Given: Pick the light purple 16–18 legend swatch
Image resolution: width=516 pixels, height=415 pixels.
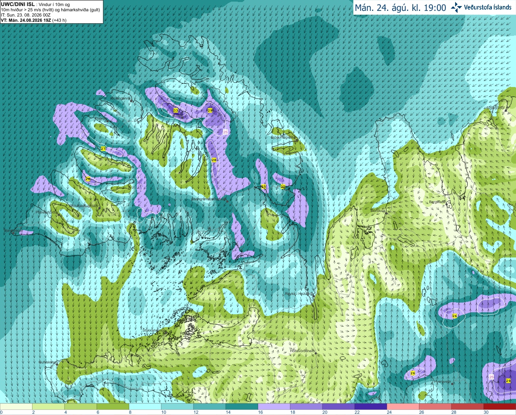Looking at the screenshot, I should (x=274, y=407).
